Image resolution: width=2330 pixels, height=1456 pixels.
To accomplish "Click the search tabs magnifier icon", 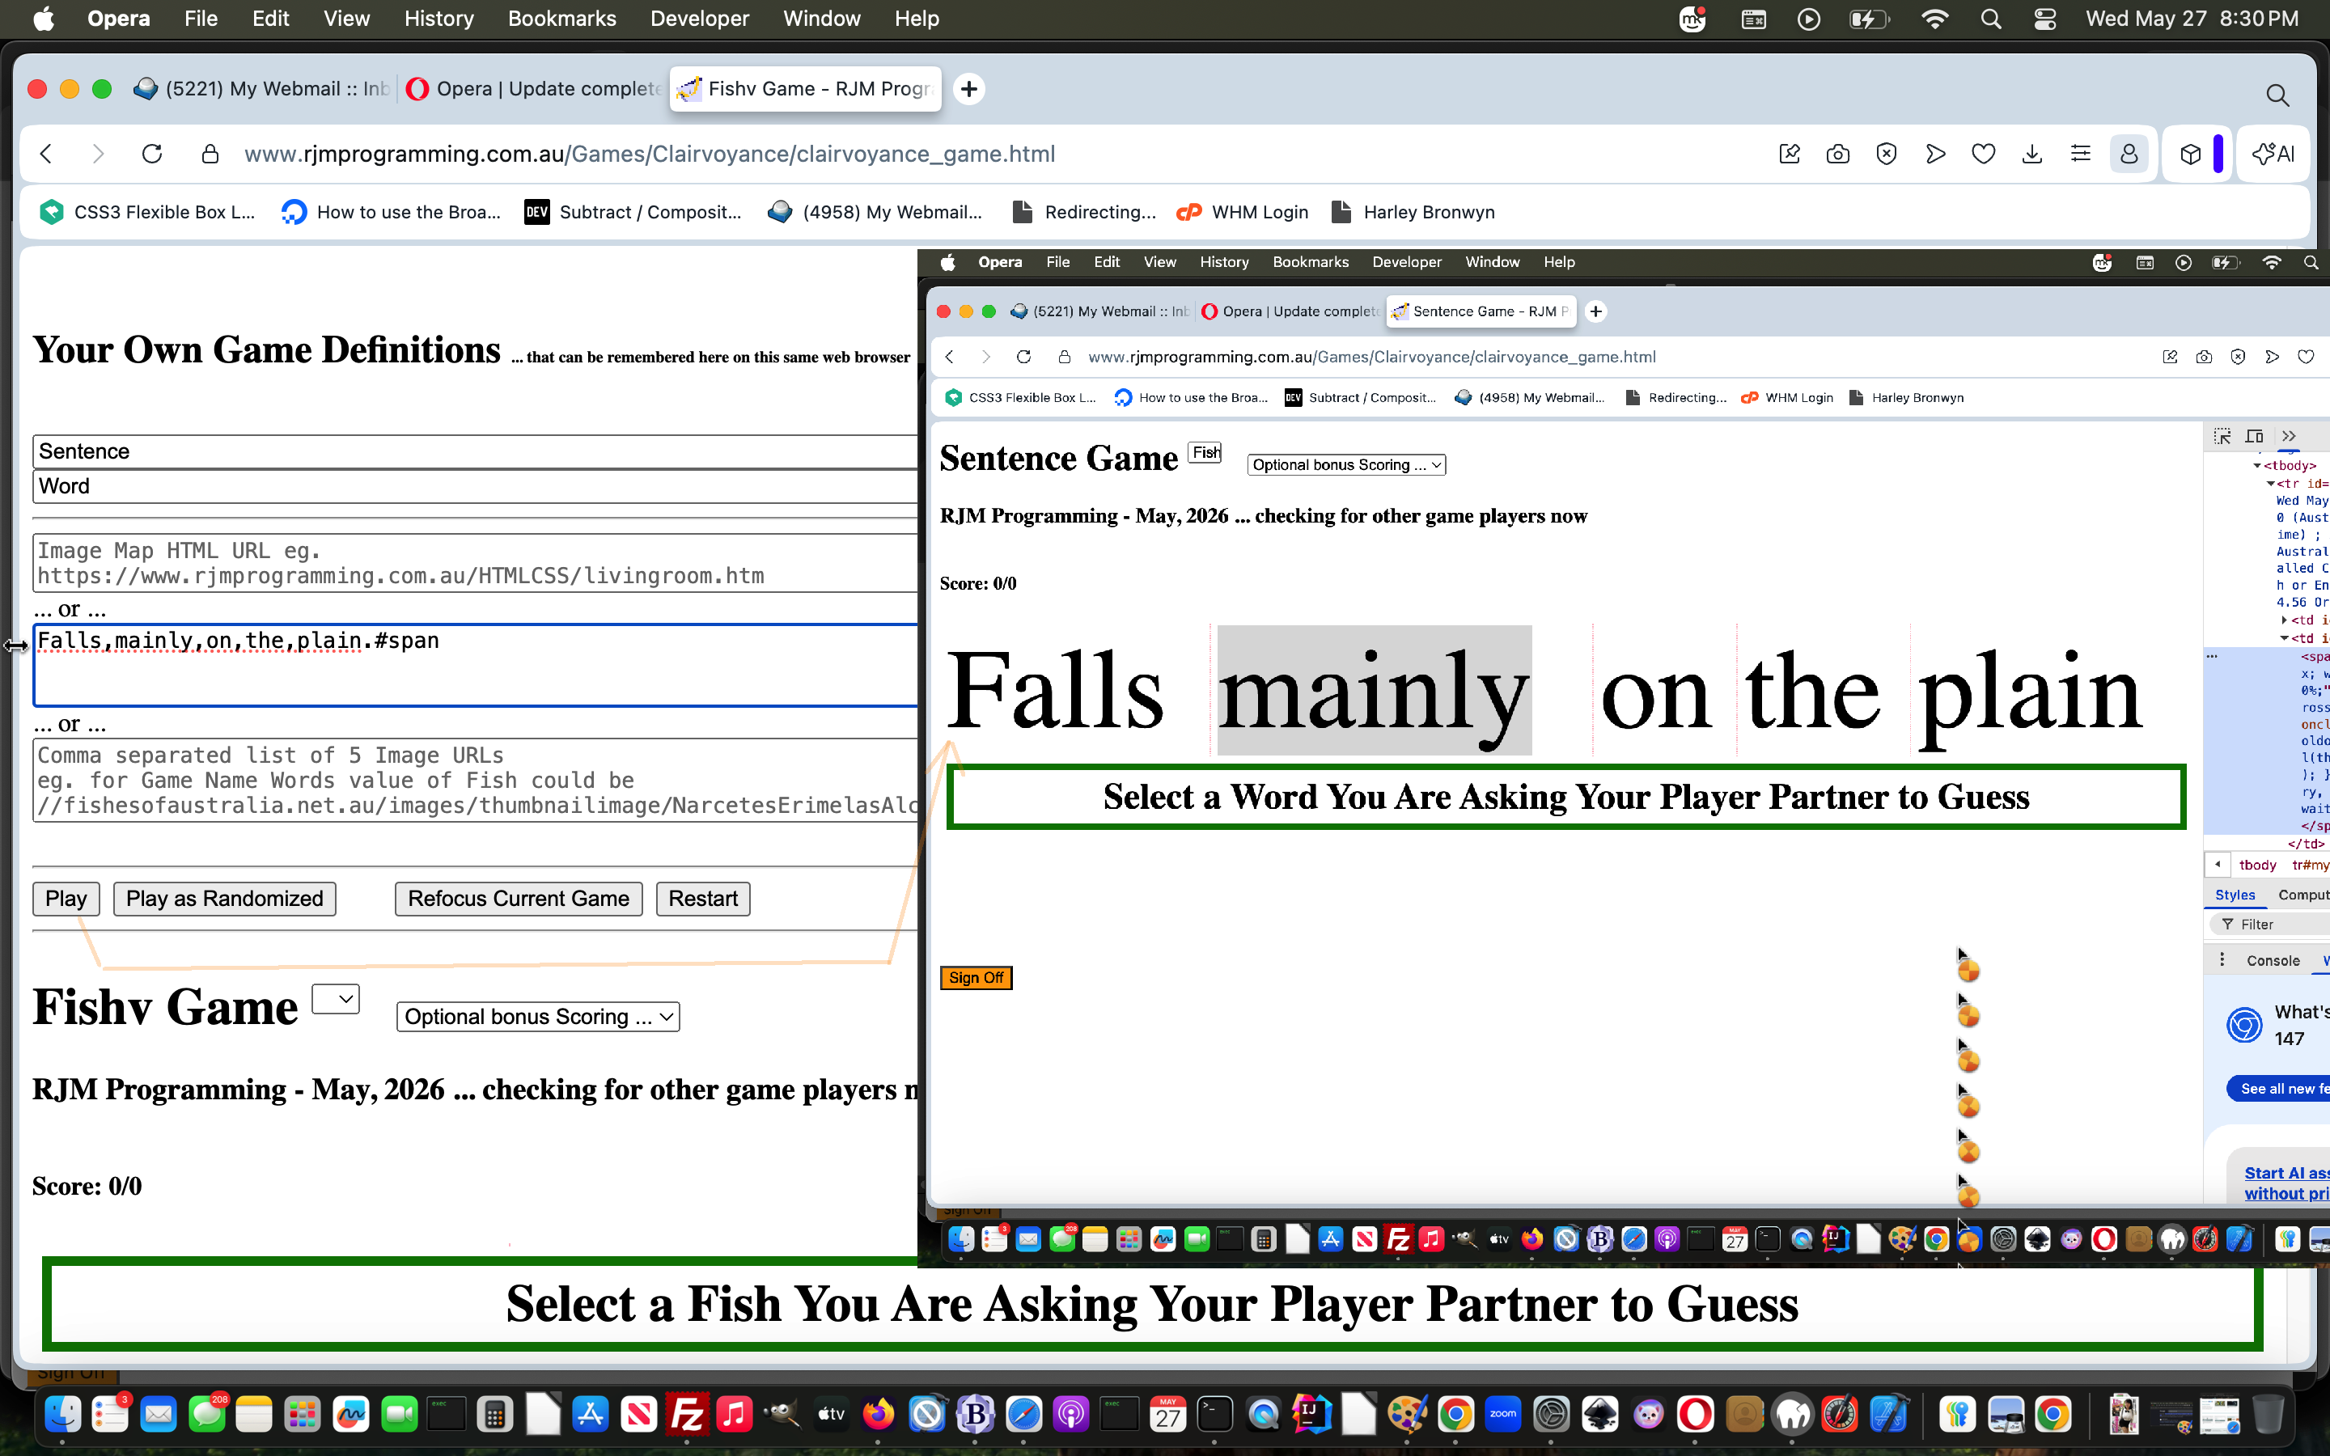I will click(x=2277, y=95).
